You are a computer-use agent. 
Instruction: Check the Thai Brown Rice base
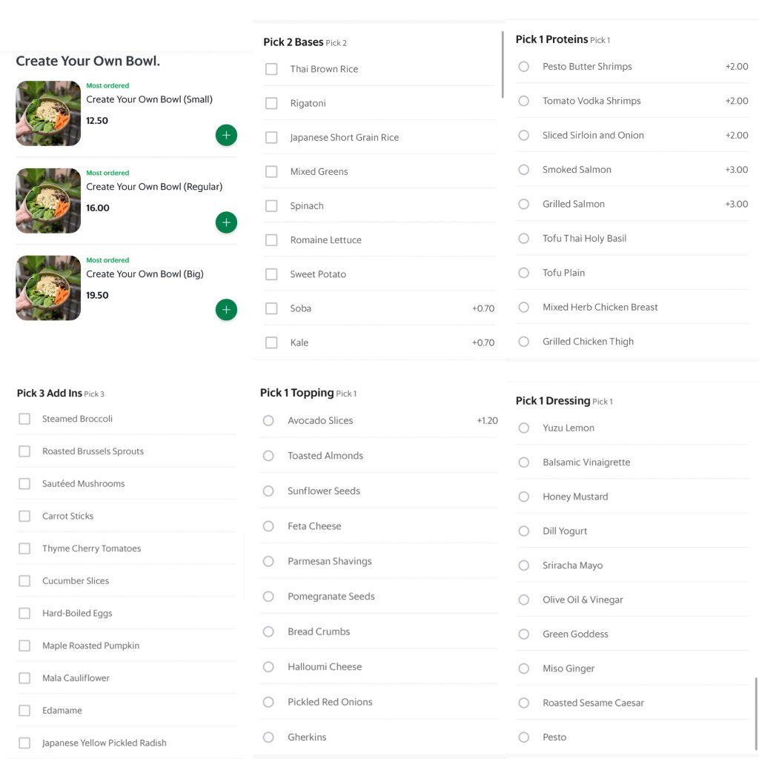pos(271,69)
